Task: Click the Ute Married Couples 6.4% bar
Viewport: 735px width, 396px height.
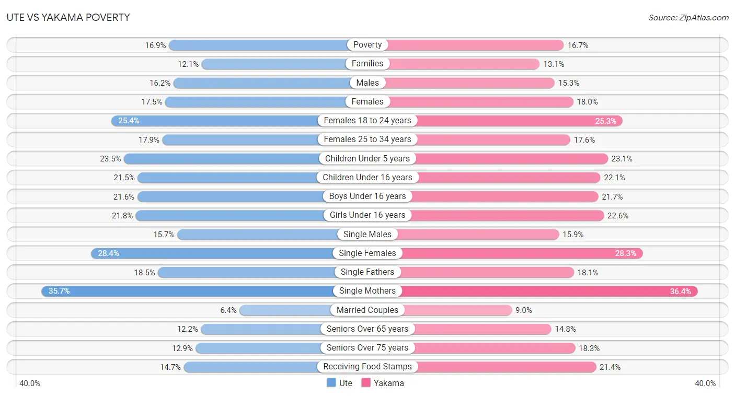Action: coord(303,310)
